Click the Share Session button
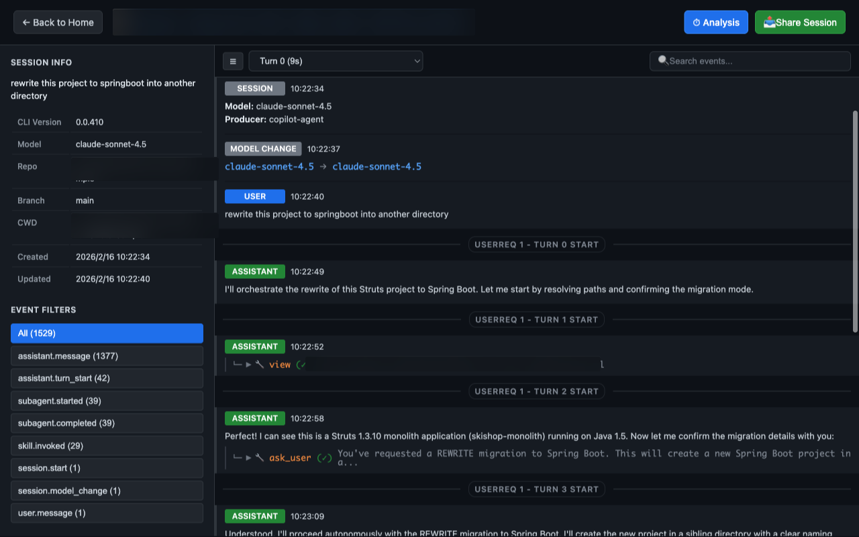 pos(800,22)
